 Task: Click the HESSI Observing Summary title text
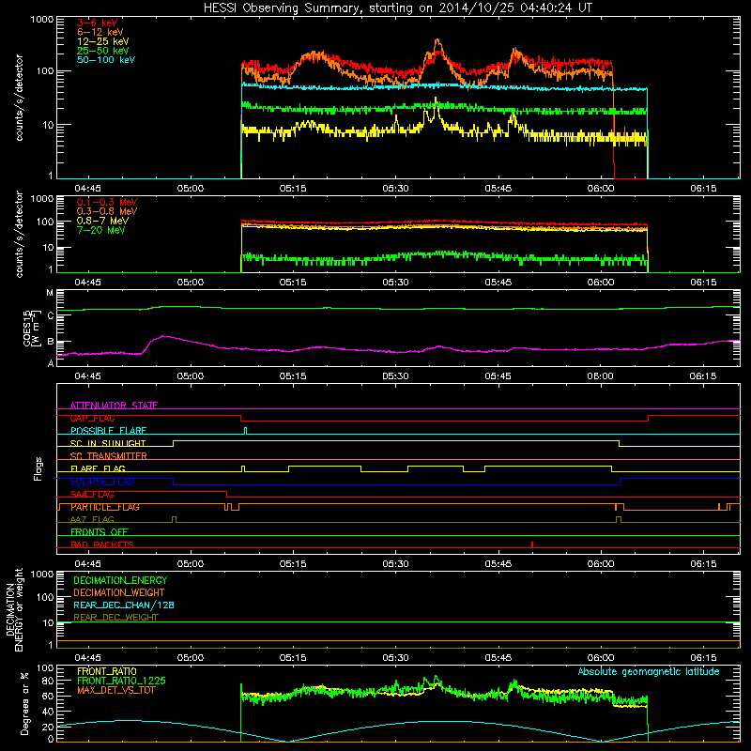397,8
